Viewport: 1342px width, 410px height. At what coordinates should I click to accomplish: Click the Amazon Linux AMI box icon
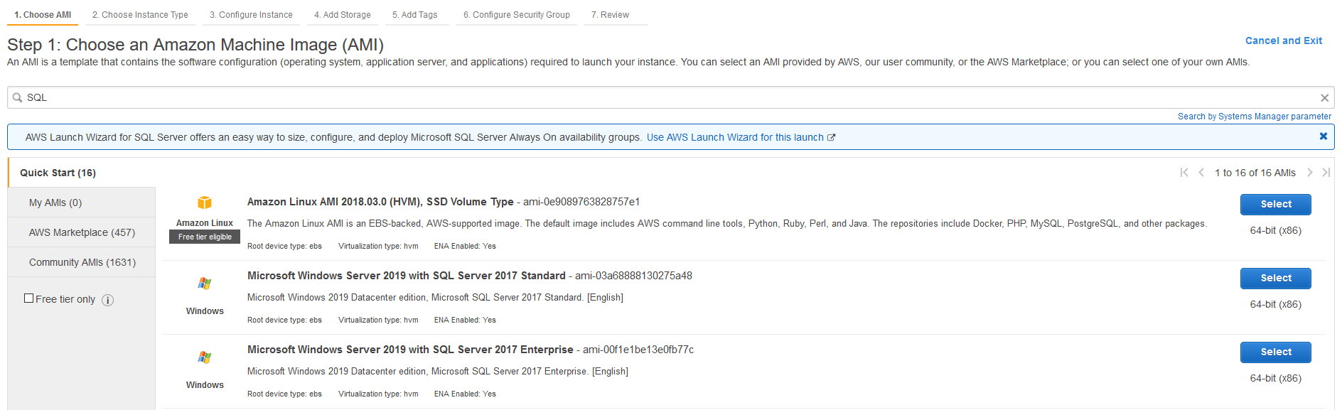coord(205,203)
